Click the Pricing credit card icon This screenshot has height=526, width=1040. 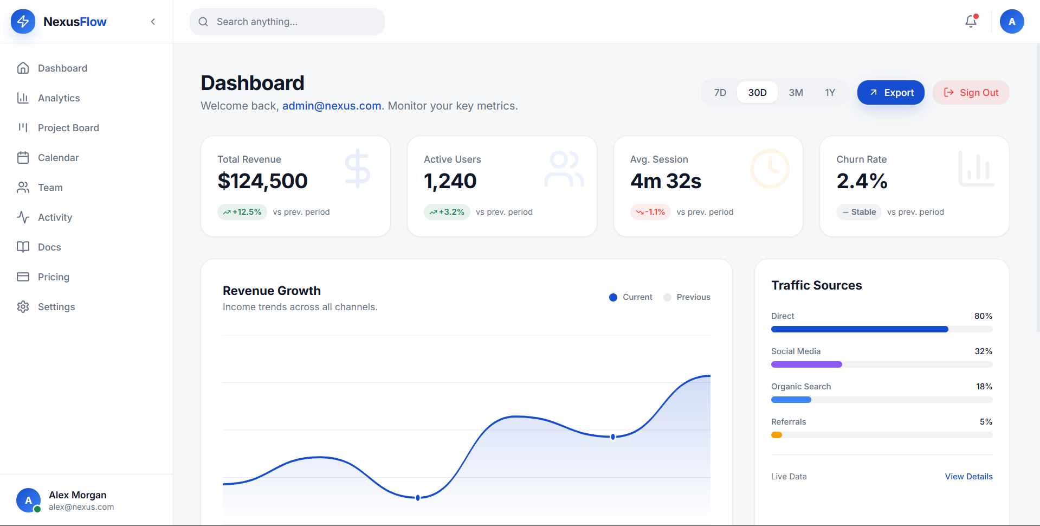23,277
